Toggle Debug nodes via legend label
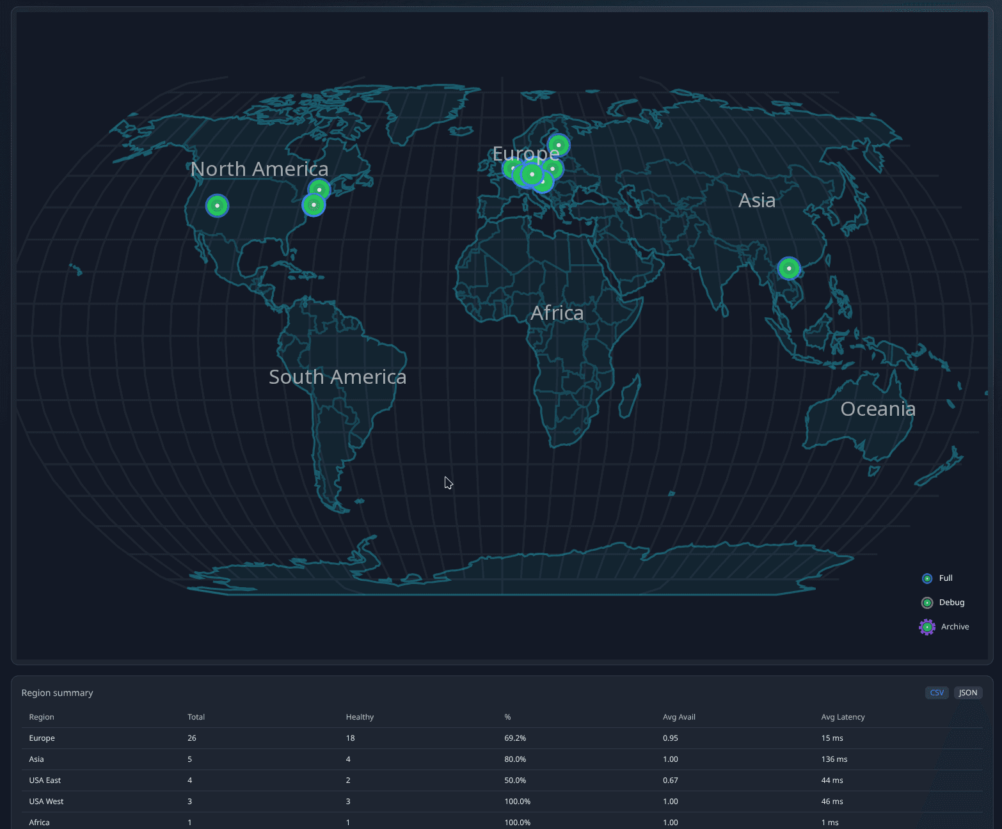The image size is (1002, 829). [x=951, y=603]
